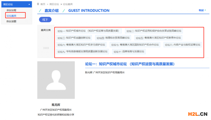Select 论坛八 内容产业与版权运营论坛
The height and width of the screenshot is (120, 211).
tap(183, 45)
